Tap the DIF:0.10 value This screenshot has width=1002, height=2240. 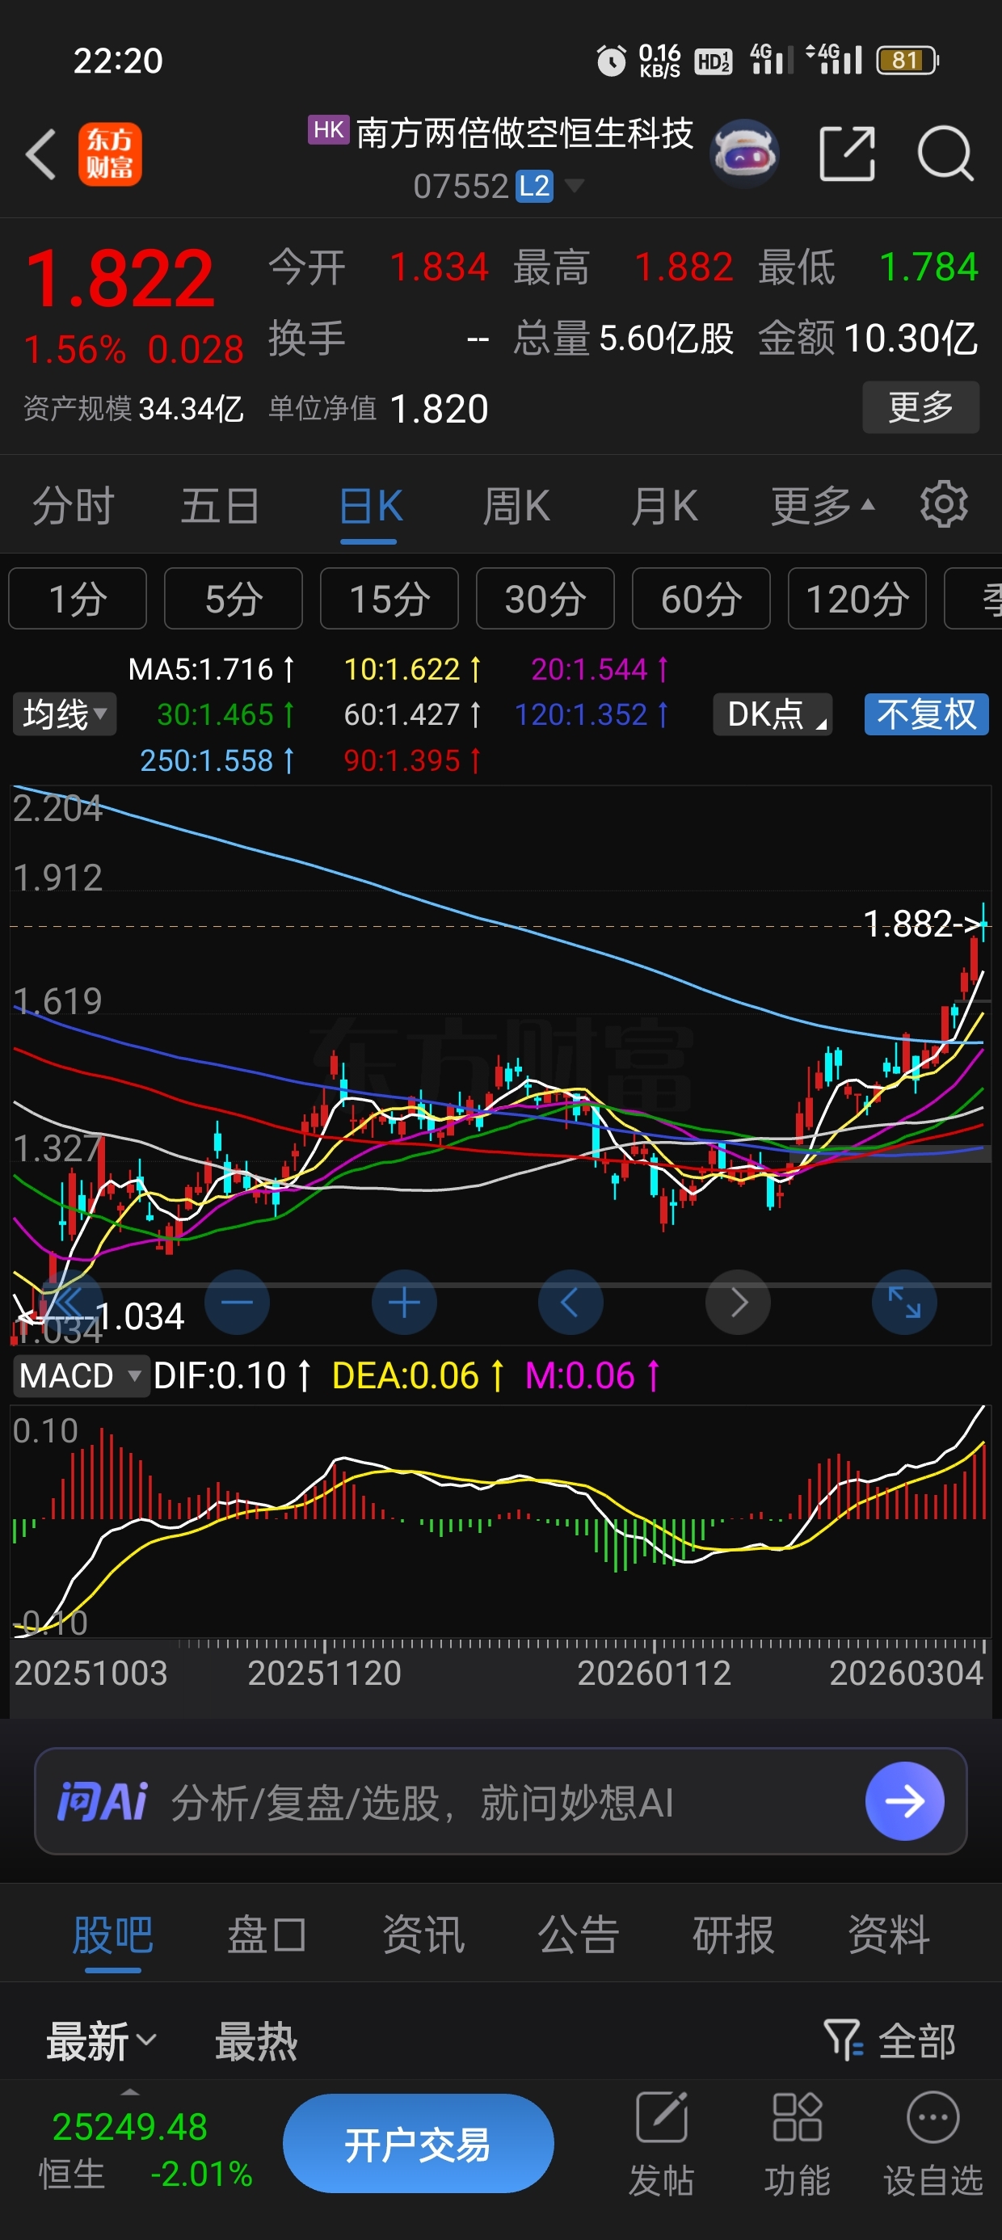[231, 1375]
